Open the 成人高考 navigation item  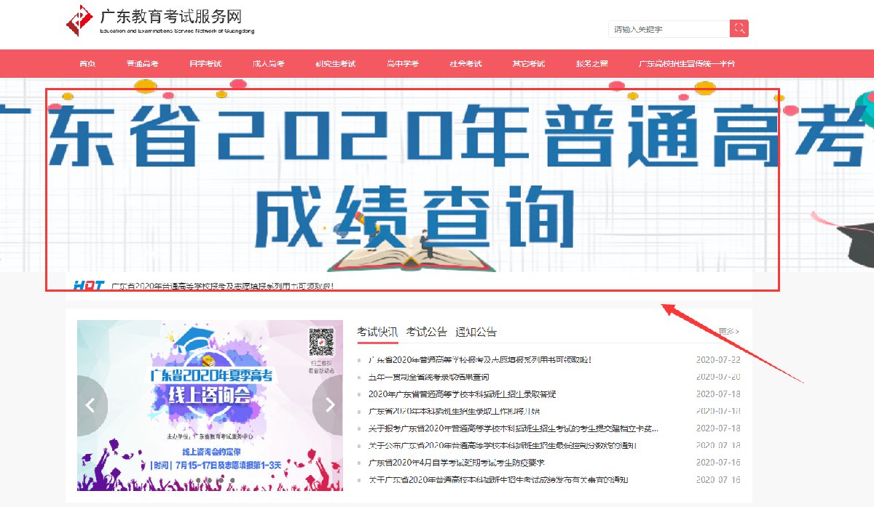pyautogui.click(x=269, y=64)
